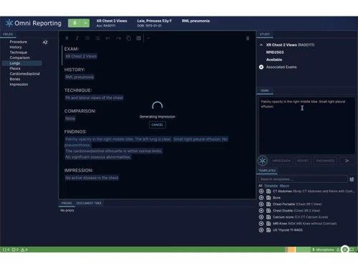Cancel the impression generation
Image resolution: width=358 pixels, height=269 pixels.
[158, 125]
